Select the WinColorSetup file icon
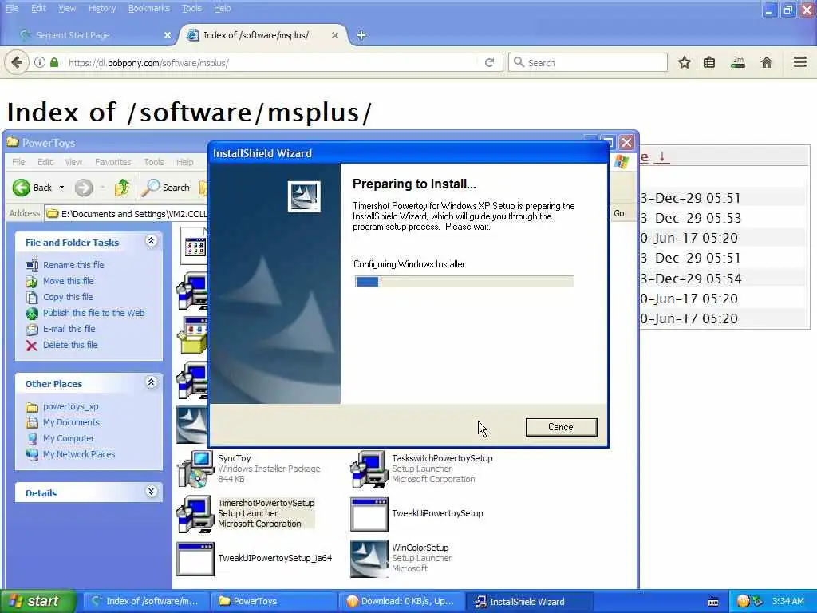Viewport: 817px width, 613px height. click(369, 559)
